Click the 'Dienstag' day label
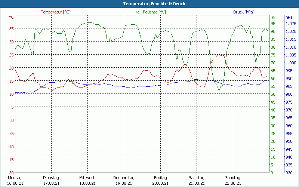Viewport: 299px width, 187px height. click(51, 178)
